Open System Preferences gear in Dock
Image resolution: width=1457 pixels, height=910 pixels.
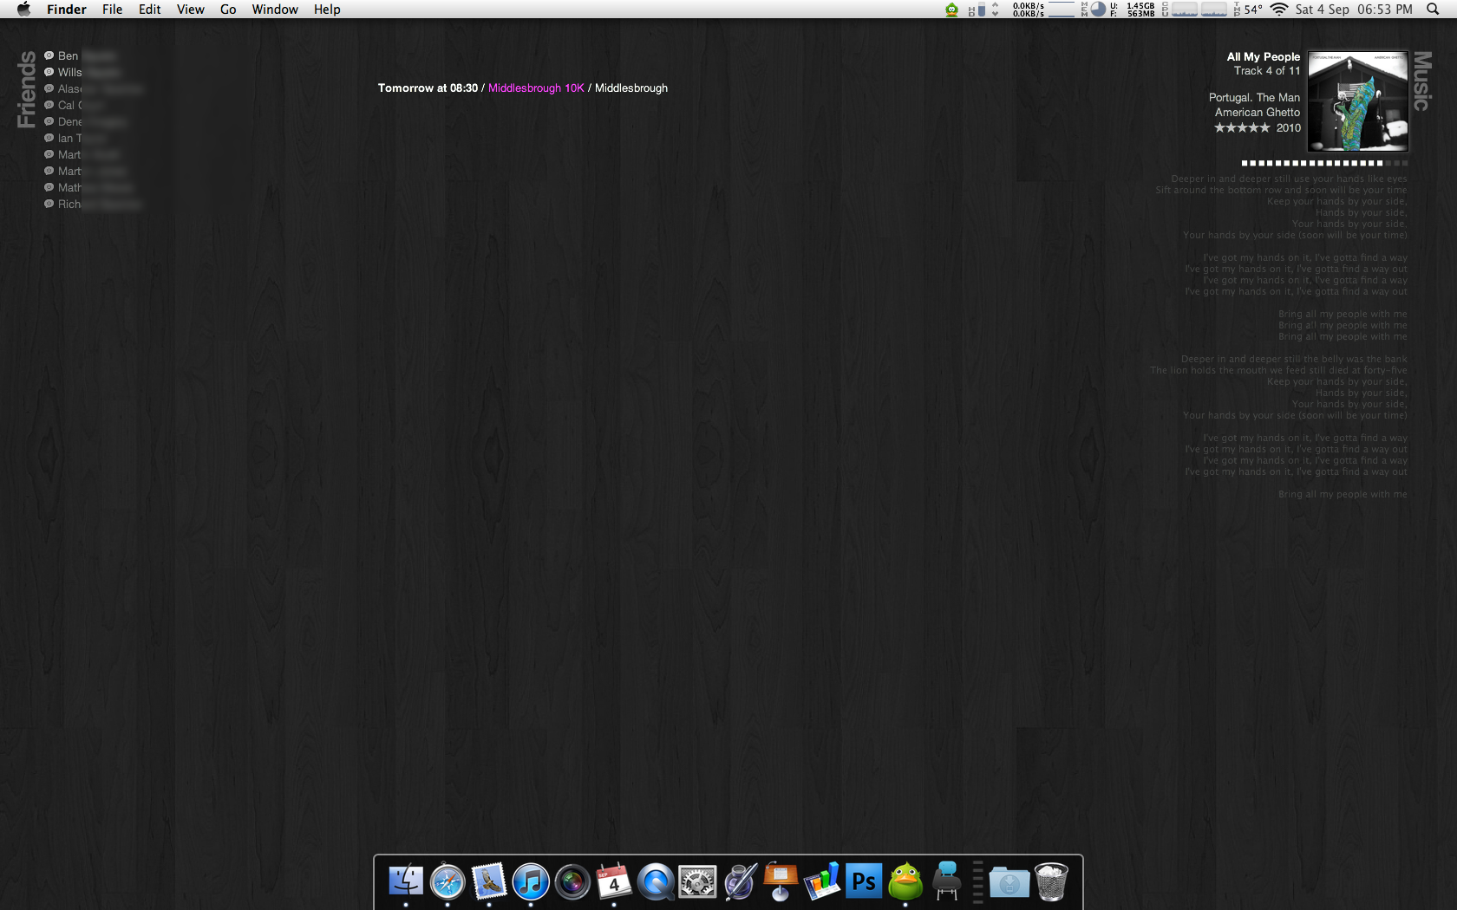click(x=697, y=882)
